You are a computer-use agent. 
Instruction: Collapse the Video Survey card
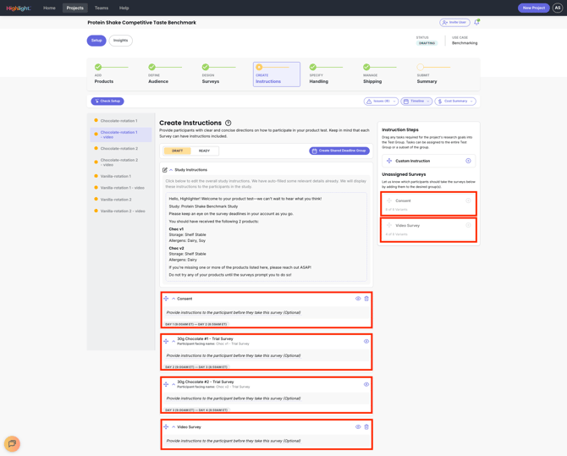pos(173,427)
